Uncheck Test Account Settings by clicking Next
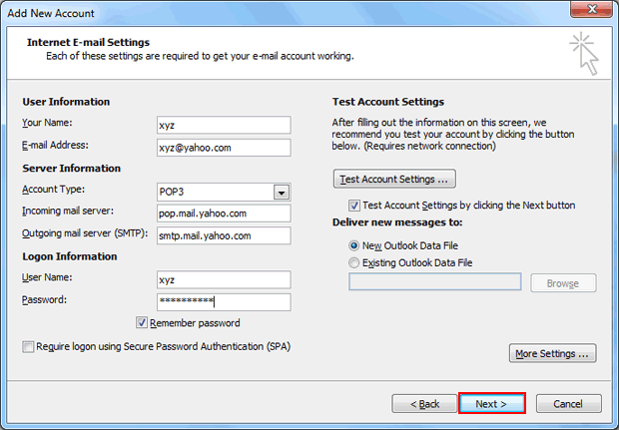 [x=354, y=206]
